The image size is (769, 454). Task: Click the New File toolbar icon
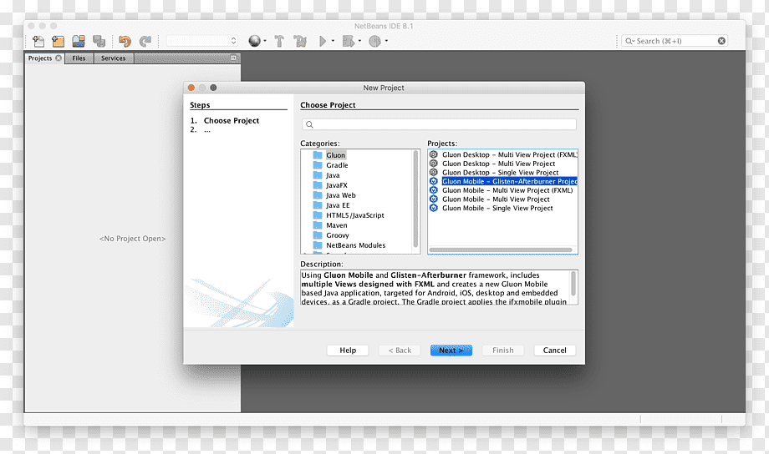(38, 41)
